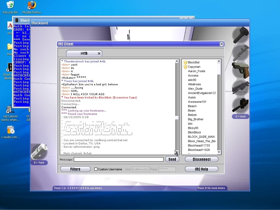Select Copyman in the user list
The height and width of the screenshot is (210, 280).
pos(194,67)
